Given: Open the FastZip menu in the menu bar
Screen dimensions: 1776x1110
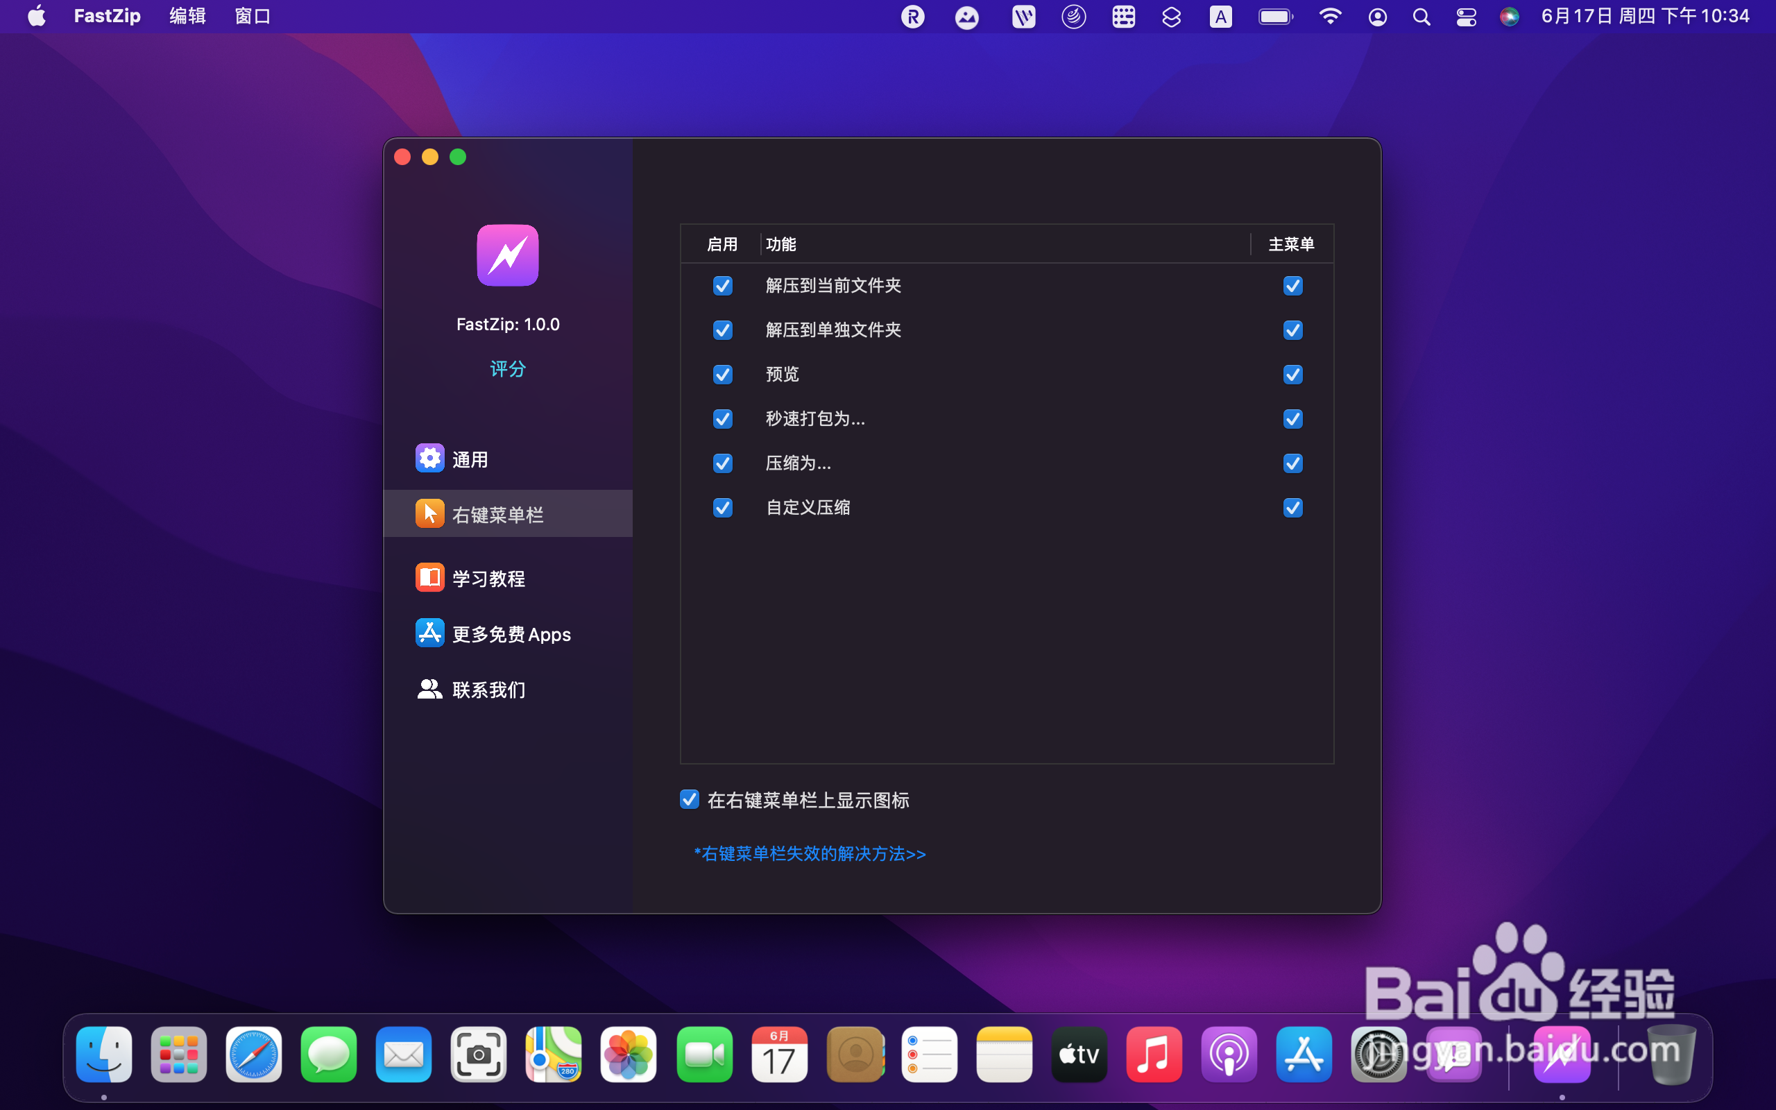Looking at the screenshot, I should (x=107, y=16).
